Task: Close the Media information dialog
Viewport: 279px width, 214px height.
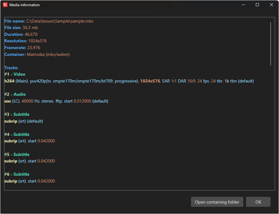Action: (x=271, y=5)
